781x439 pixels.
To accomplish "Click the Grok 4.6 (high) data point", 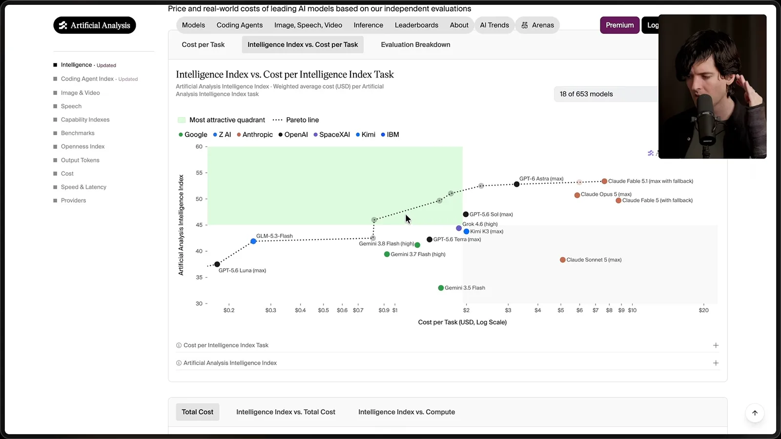I will pyautogui.click(x=459, y=228).
